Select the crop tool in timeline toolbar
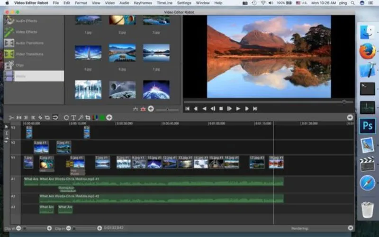 (88, 117)
